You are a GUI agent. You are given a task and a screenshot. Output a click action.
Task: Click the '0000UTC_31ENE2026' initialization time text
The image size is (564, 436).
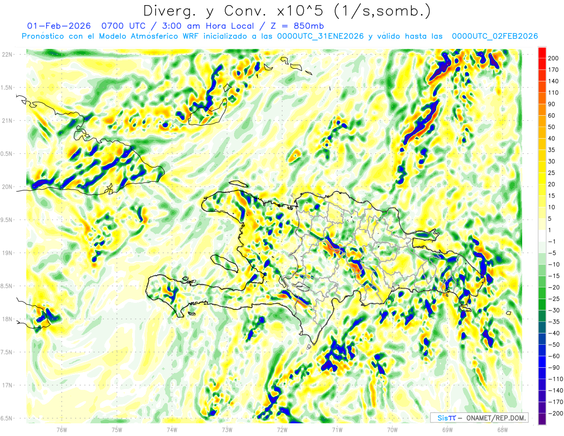(321, 36)
